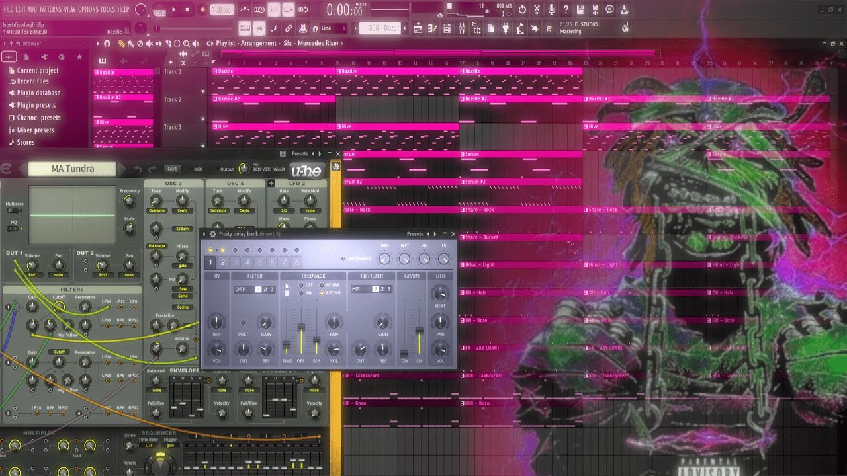Click the star favorites tab in Browser
The height and width of the screenshot is (476, 847).
pyautogui.click(x=79, y=57)
